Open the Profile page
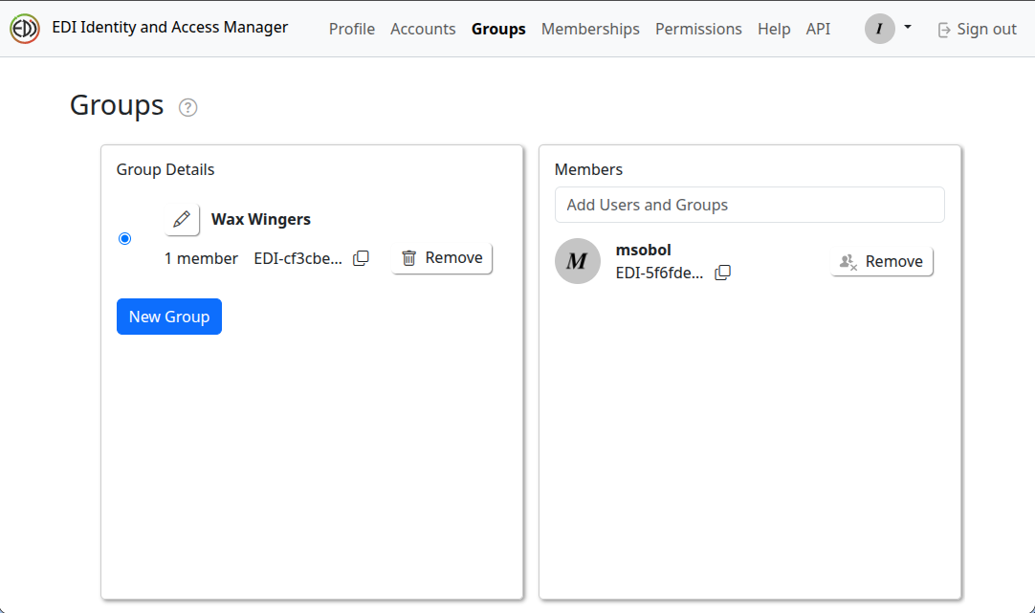Viewport: 1035px width, 613px height. click(352, 29)
